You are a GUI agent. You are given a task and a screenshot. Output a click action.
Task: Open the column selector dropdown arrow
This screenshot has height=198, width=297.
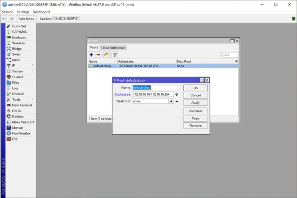pyautogui.click(x=236, y=61)
